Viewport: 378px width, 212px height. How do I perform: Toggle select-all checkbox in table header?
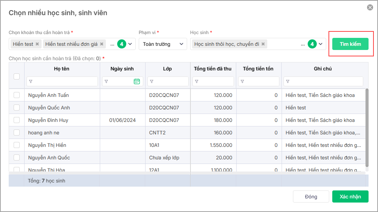click(17, 76)
